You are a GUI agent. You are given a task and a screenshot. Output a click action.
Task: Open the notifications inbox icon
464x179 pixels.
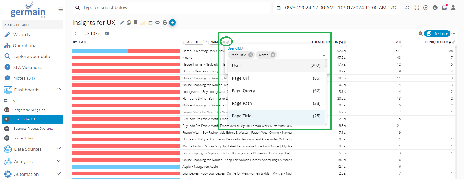[x=444, y=8]
